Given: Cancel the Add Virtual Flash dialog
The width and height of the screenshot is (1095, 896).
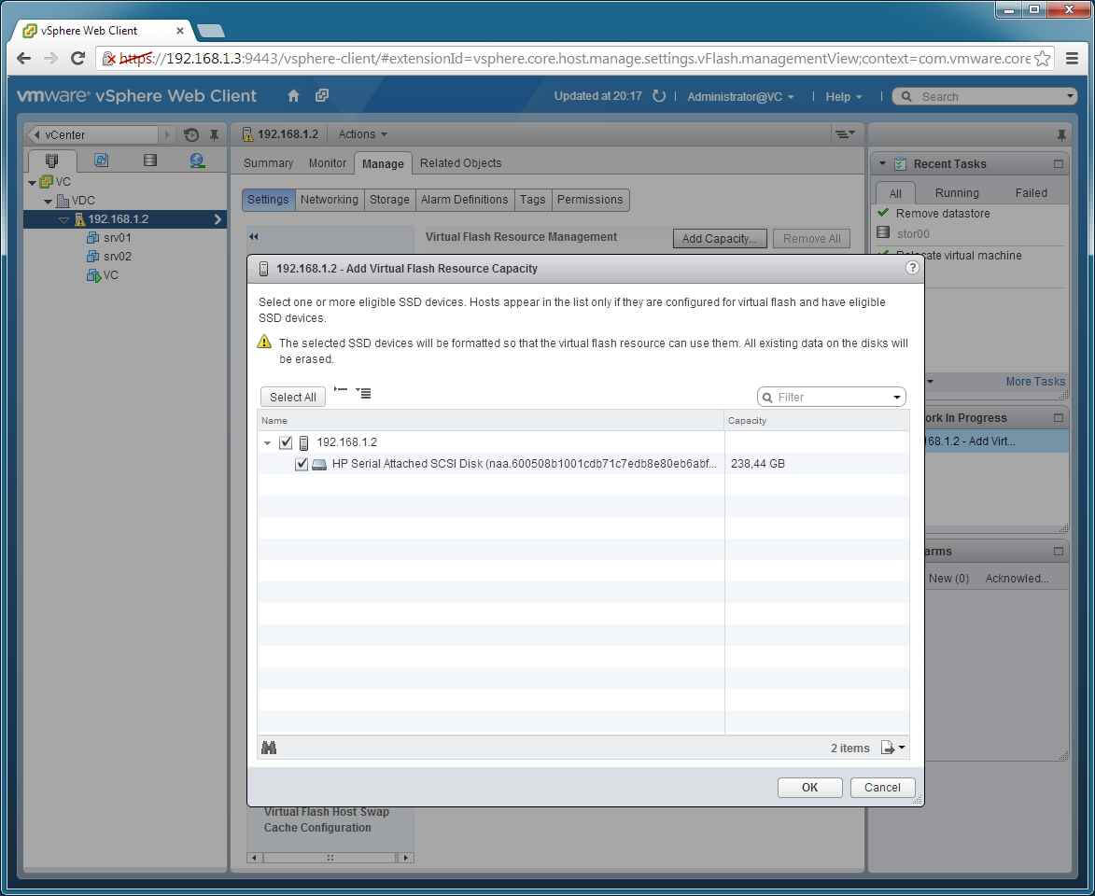Looking at the screenshot, I should click(882, 787).
